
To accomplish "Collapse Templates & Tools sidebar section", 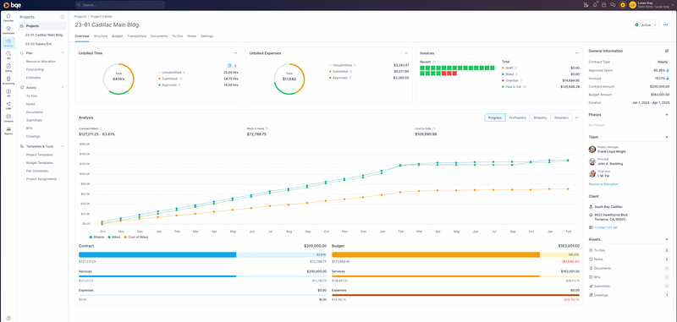I will point(63,146).
